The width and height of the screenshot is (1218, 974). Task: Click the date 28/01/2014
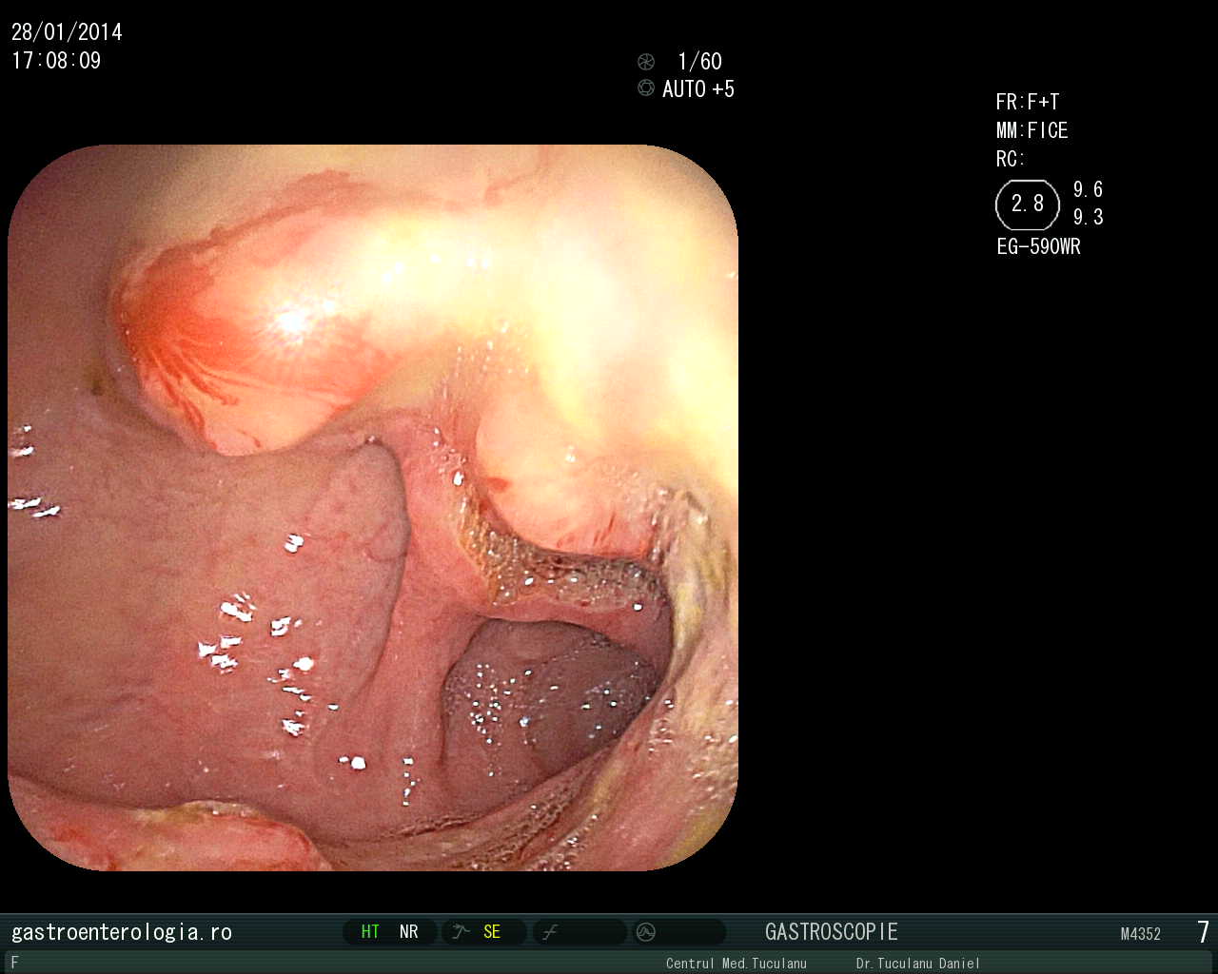[67, 32]
